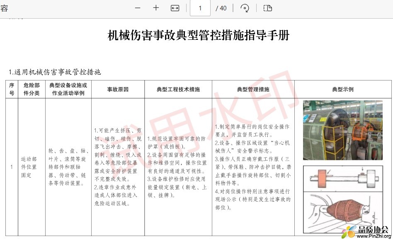This screenshot has height=241, width=393.
Task: Open the page view layout icon
Action: coord(267,8)
